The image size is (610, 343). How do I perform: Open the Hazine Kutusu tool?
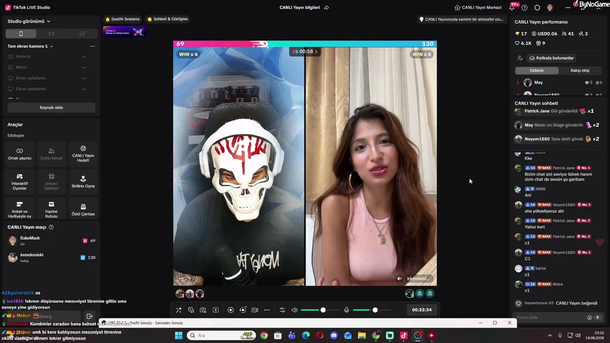[51, 209]
